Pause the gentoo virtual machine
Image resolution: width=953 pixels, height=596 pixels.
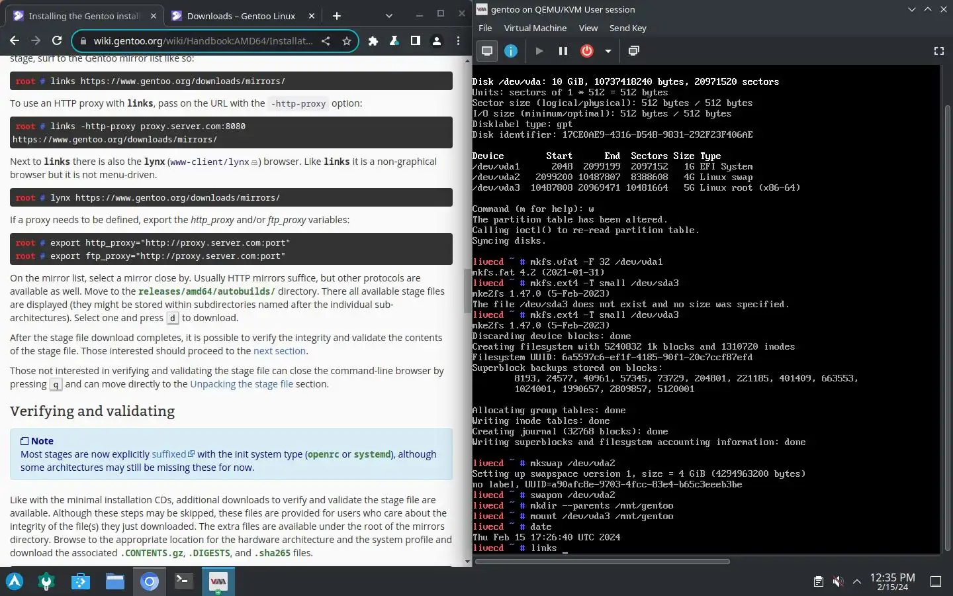coord(563,51)
